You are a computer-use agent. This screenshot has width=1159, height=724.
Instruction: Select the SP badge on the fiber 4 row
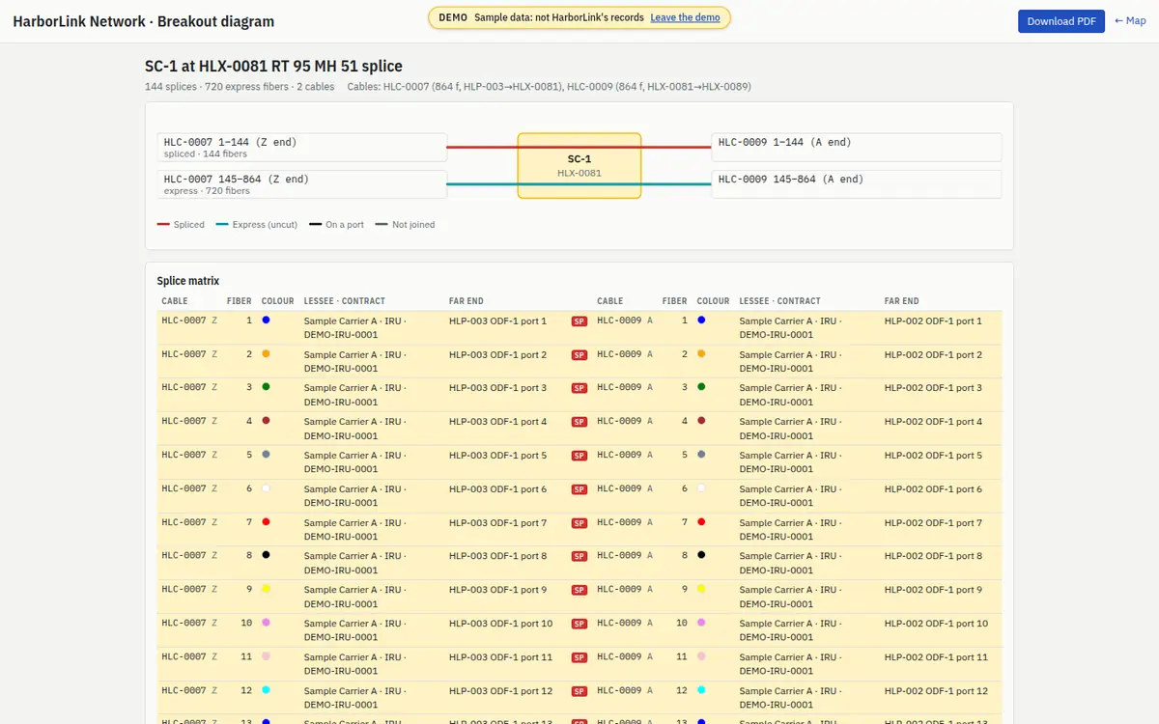(x=579, y=422)
